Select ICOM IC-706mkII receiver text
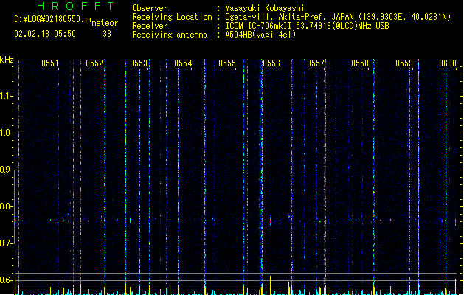464x295 pixels. tap(307, 26)
